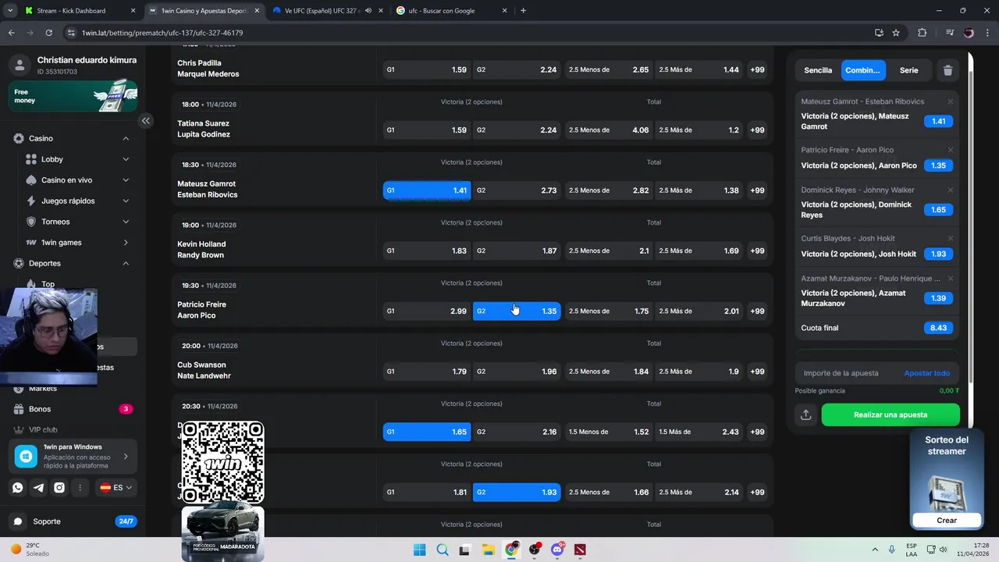Open the Chrome three-dot menu
Screen dimensions: 999x562
coord(987,33)
